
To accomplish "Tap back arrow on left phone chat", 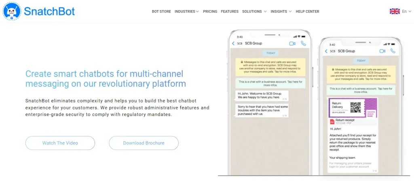I will pos(233,43).
